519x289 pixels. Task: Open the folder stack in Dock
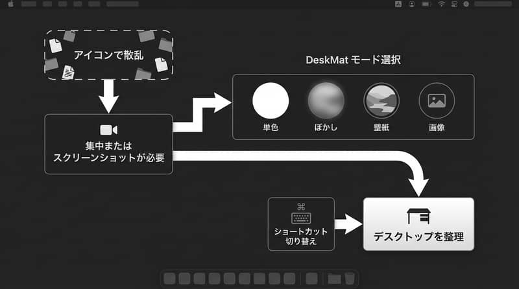tap(334, 279)
